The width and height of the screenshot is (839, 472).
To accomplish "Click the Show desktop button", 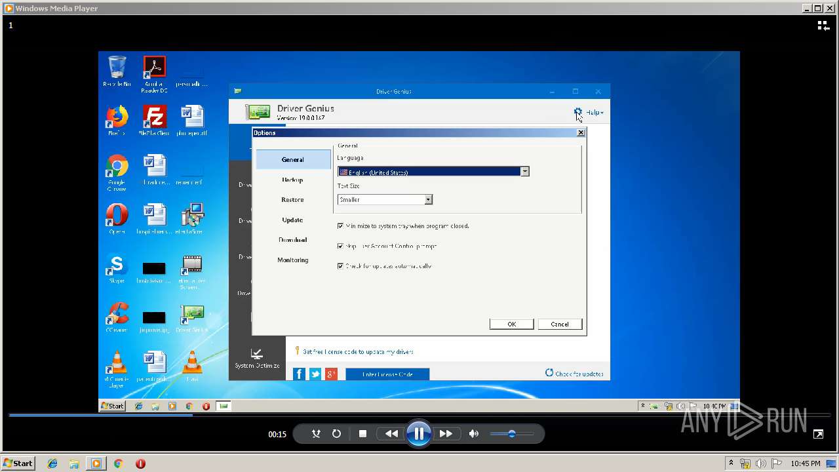I will tap(831, 463).
